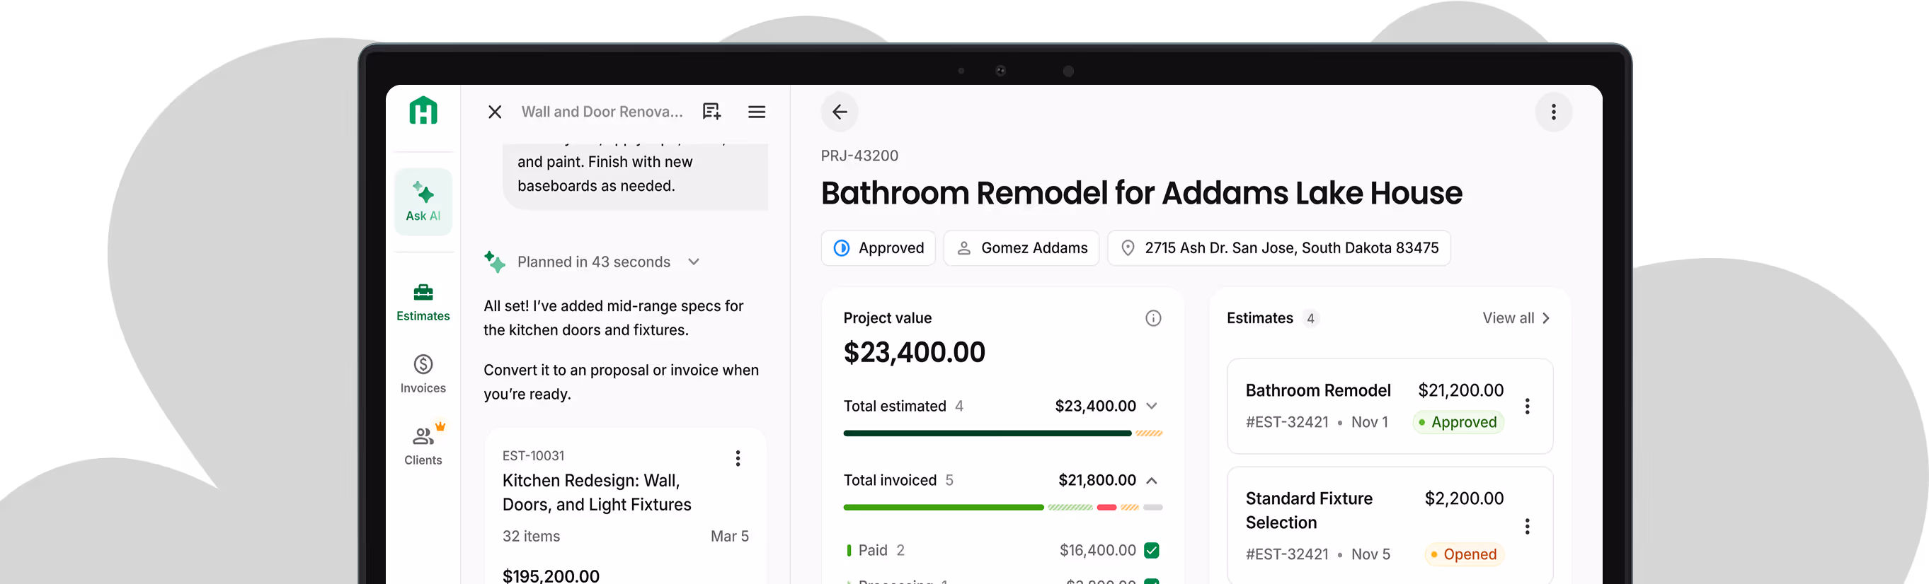Click the $195,200.00 estimate total
The image size is (1929, 584).
tap(551, 575)
